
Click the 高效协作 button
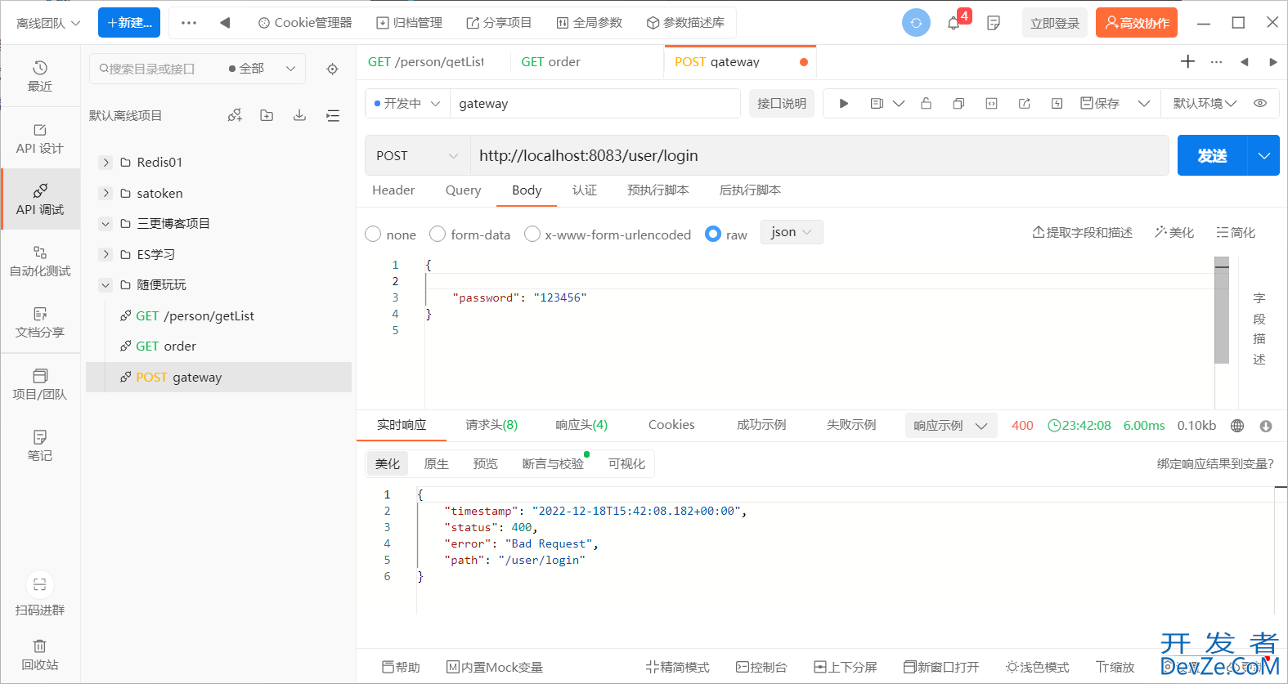point(1137,23)
